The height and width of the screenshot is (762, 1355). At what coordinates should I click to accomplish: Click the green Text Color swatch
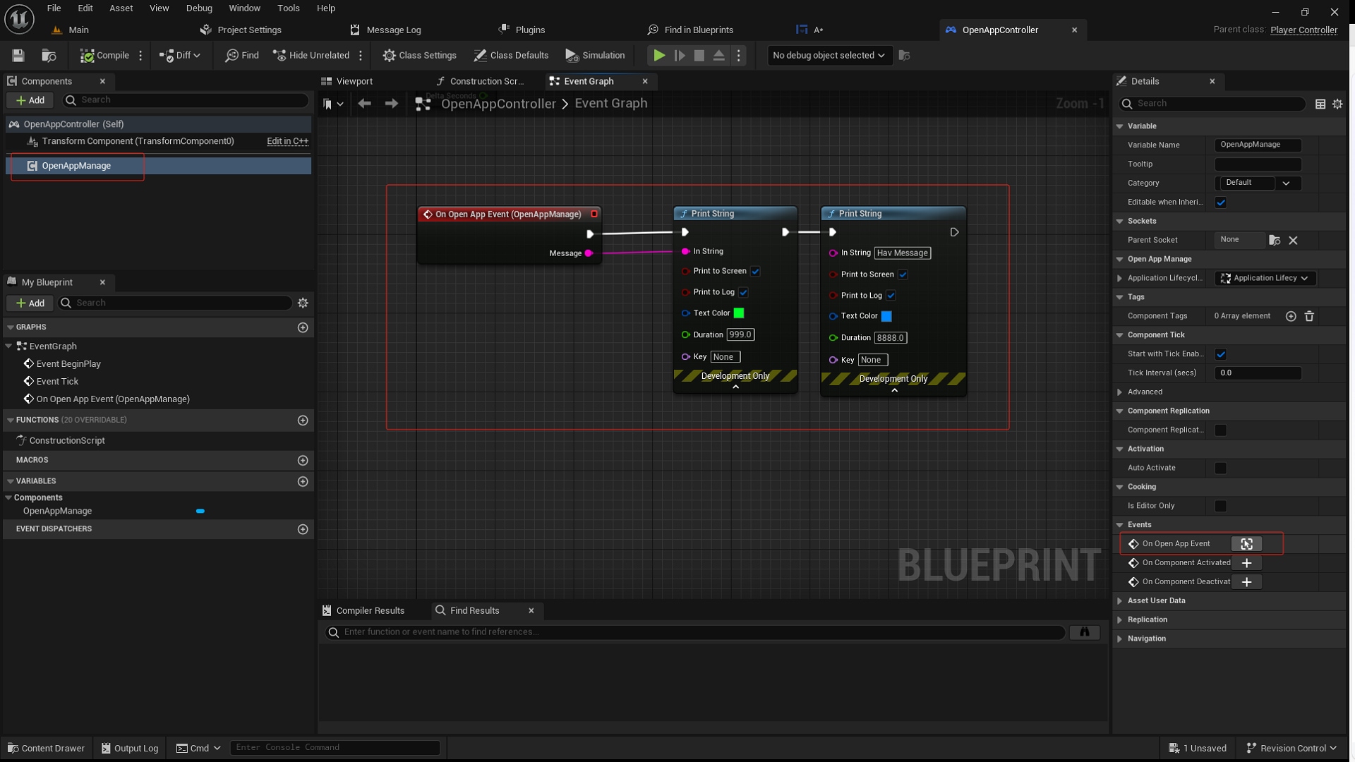(x=739, y=313)
